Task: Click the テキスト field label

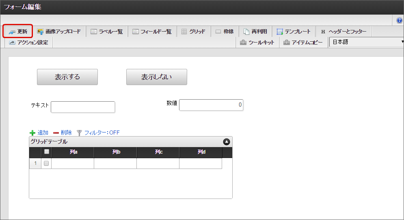Action: pos(40,105)
